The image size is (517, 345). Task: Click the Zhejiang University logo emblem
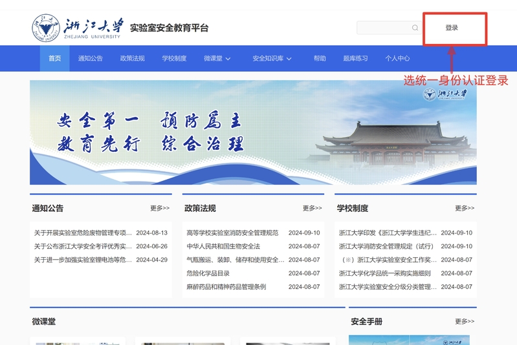45,28
